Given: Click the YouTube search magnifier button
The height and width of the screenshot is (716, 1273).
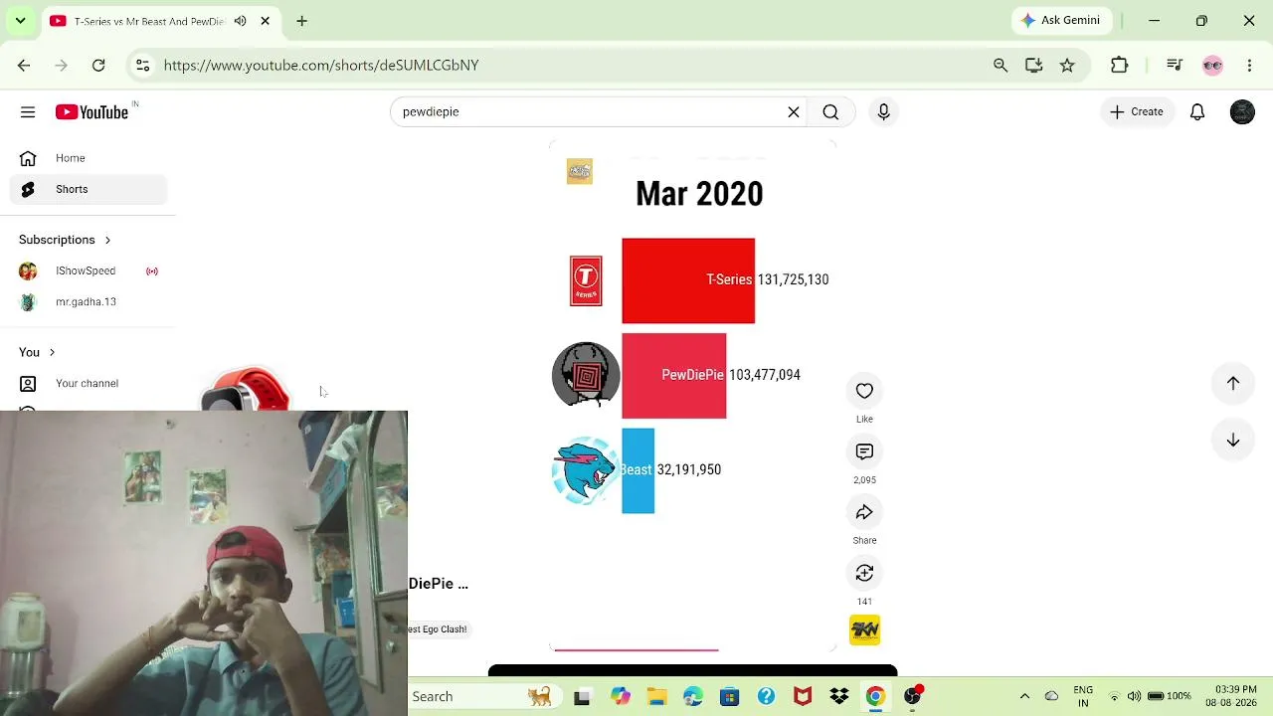Looking at the screenshot, I should (x=830, y=112).
